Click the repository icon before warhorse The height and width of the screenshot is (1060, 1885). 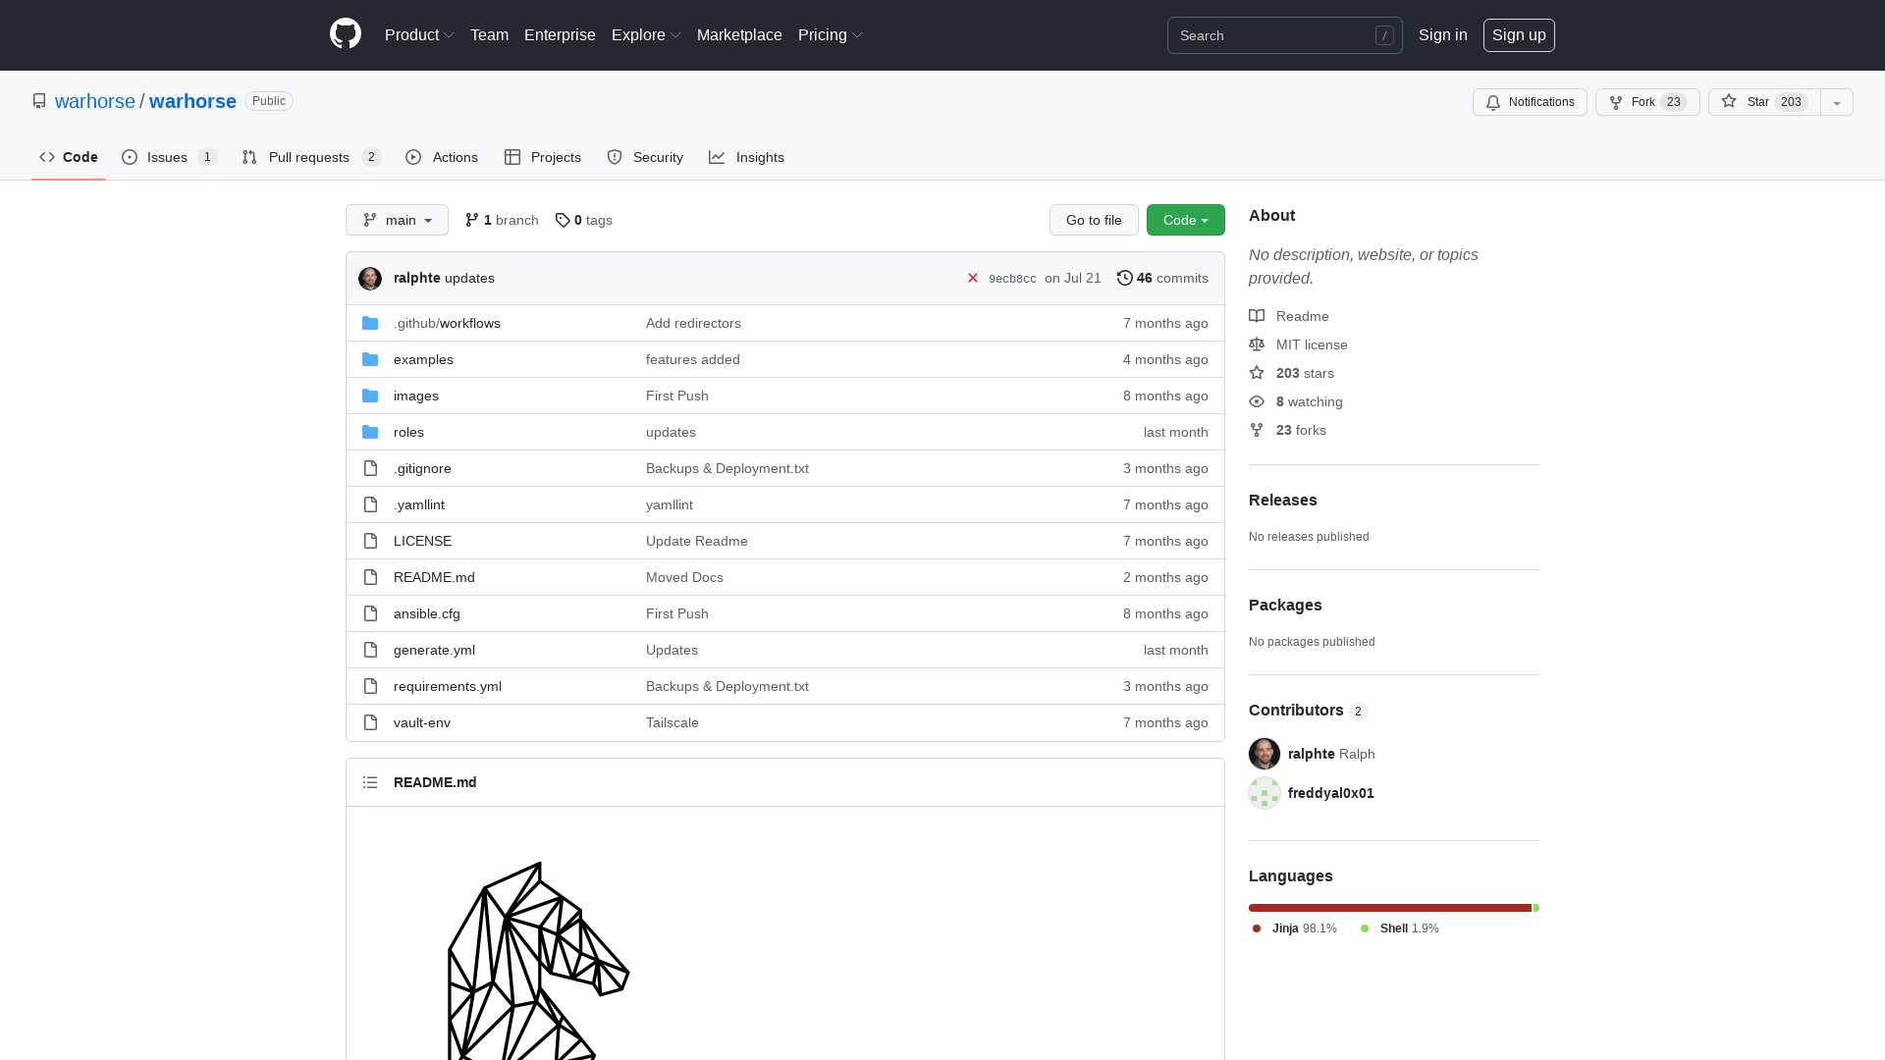coord(39,101)
